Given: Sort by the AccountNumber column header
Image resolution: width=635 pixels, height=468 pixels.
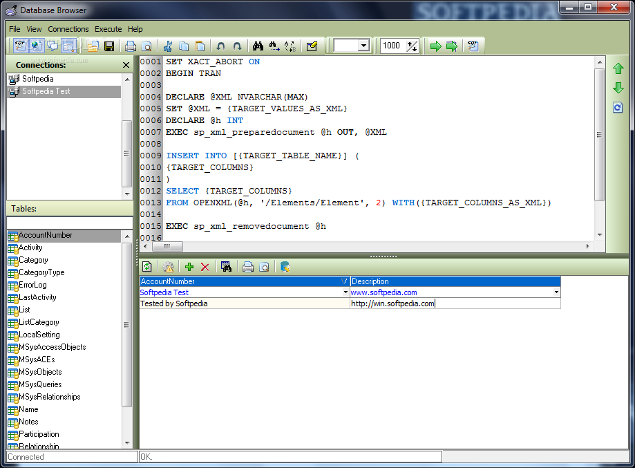Looking at the screenshot, I should 244,281.
